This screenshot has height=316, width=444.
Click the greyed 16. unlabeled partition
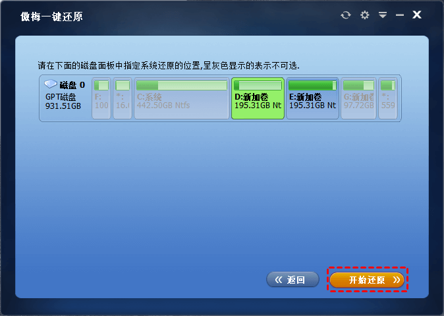[x=123, y=98]
